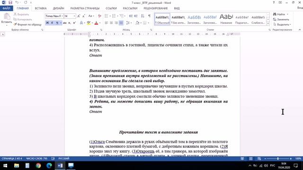
Task: Decrease the paragraph indent
Action: pyautogui.click(x=131, y=16)
